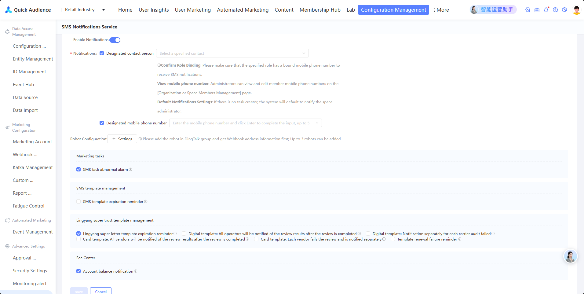Click the Automated Marketing section icon
Screen dimensions: 584x294
pos(7,220)
